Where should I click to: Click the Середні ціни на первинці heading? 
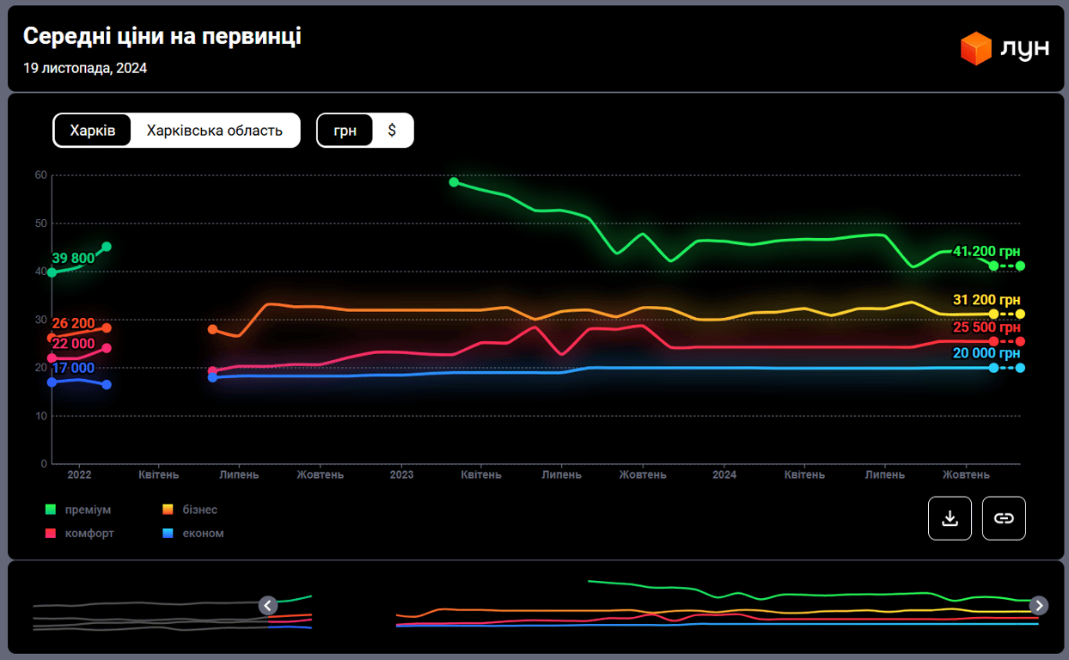pyautogui.click(x=162, y=36)
